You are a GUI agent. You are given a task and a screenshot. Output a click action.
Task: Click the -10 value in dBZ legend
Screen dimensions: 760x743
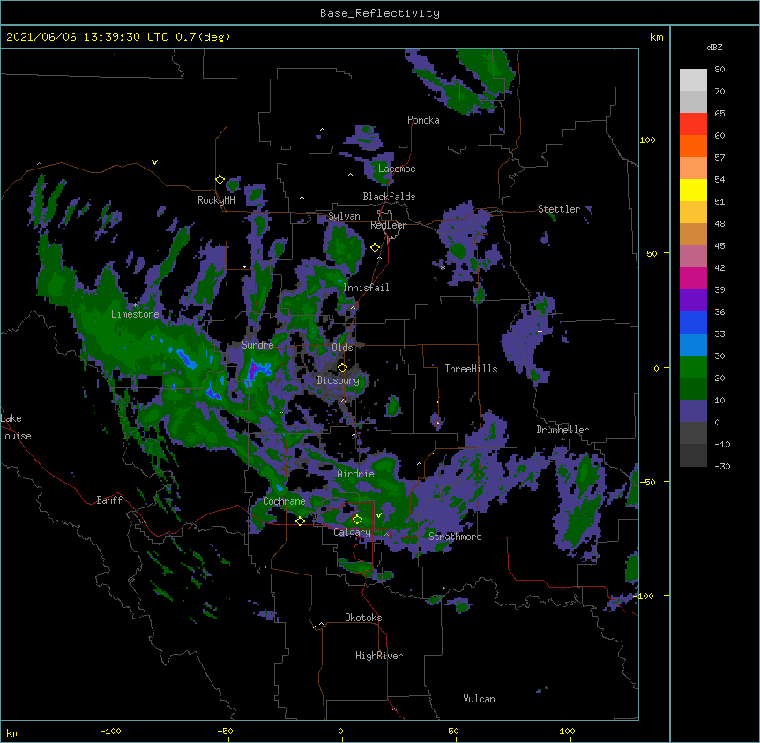tap(722, 444)
